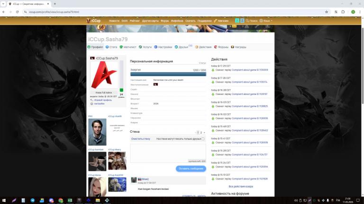The image size is (364, 204).
Task: Open the Действия tab
Action: click(x=203, y=47)
